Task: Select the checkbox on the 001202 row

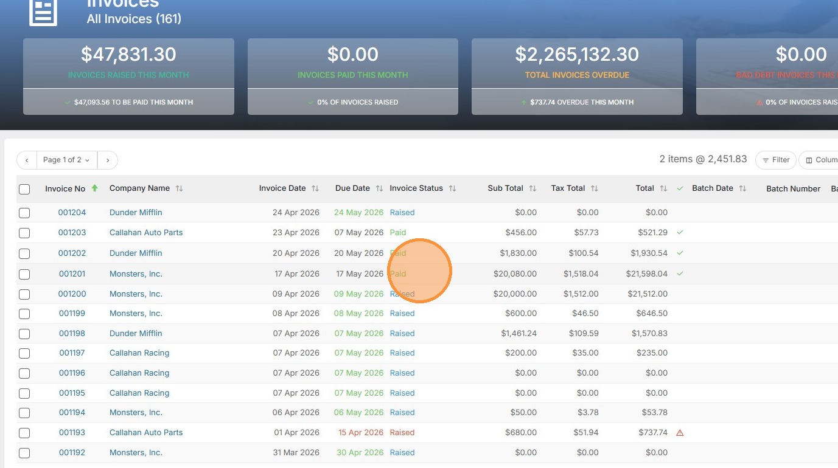Action: [x=24, y=253]
